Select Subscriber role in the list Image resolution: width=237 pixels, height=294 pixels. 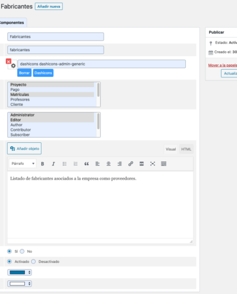tap(52, 135)
